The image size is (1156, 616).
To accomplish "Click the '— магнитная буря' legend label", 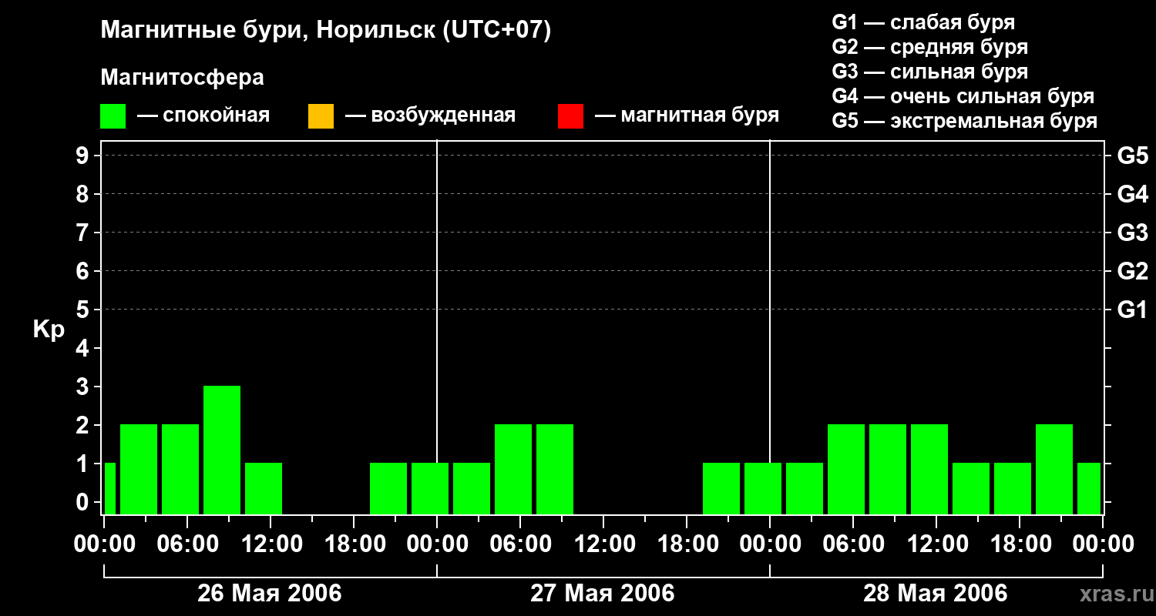I will click(x=687, y=116).
